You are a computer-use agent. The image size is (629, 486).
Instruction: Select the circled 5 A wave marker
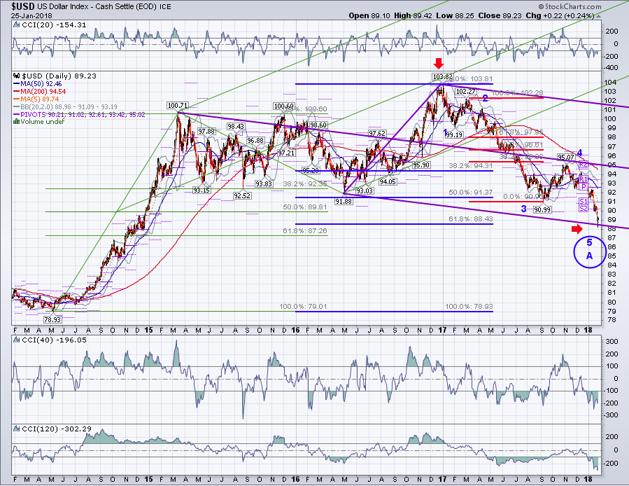(x=589, y=252)
